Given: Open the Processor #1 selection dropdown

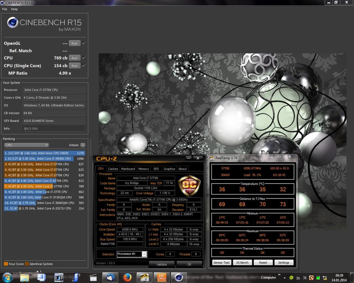Looking at the screenshot, I should point(132,254).
